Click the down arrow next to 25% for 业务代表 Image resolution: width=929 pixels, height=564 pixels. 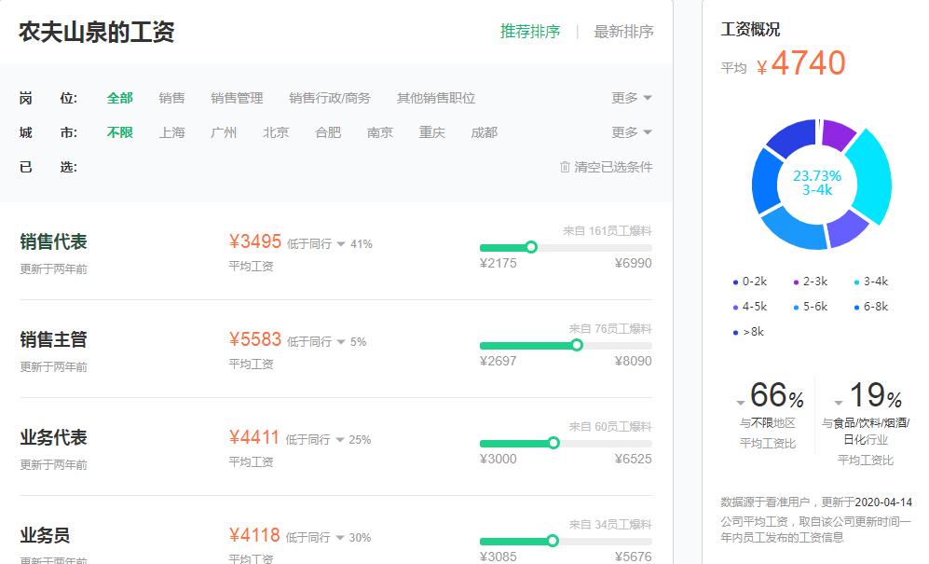click(339, 440)
